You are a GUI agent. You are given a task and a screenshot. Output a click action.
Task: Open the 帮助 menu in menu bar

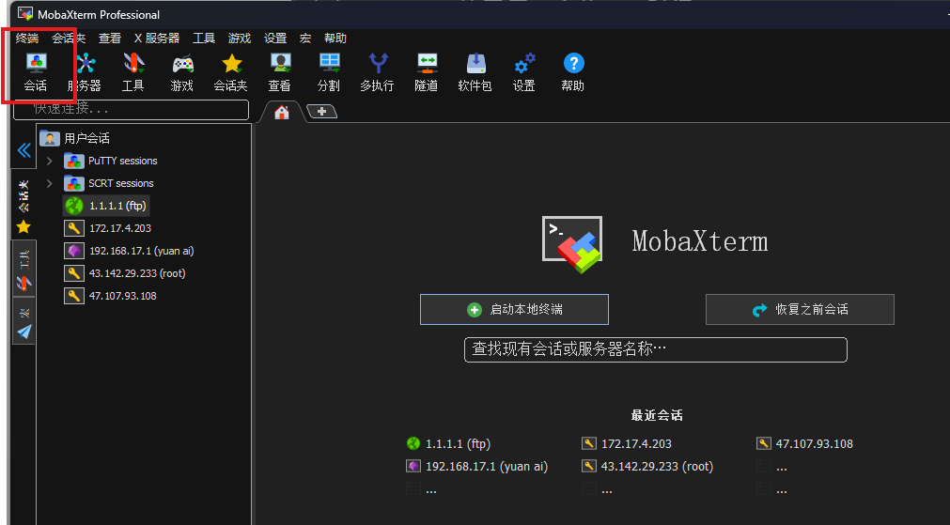pos(335,39)
